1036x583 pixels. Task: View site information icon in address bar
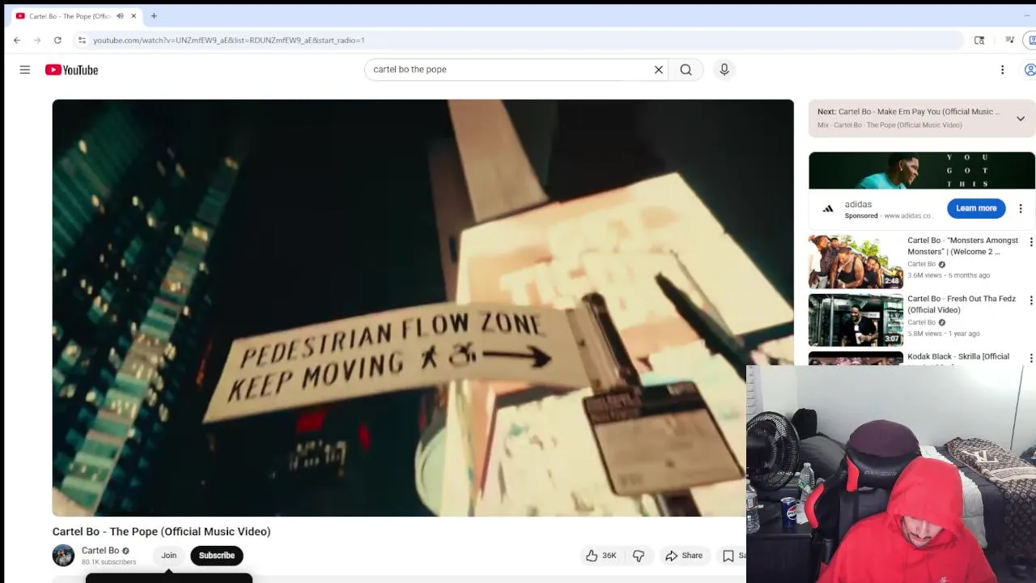coord(82,40)
